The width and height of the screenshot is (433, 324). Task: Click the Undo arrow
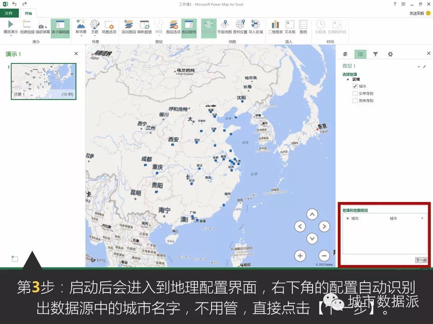point(14,4)
